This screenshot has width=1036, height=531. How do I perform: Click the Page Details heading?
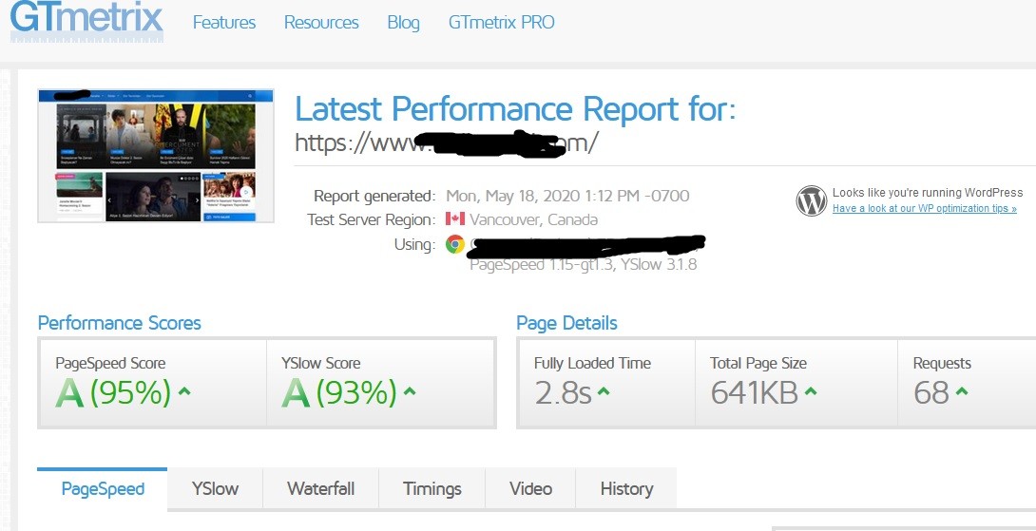[x=566, y=323]
